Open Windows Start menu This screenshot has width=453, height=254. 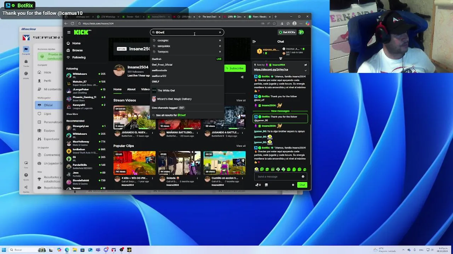(x=4, y=250)
